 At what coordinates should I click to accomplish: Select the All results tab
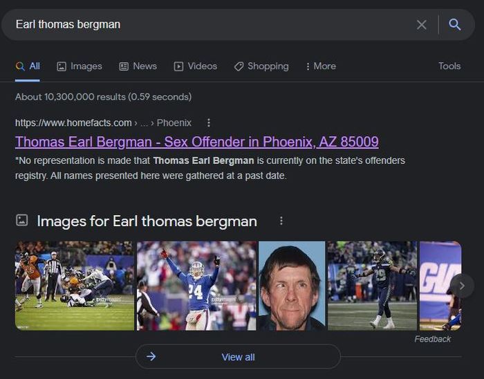tap(28, 66)
